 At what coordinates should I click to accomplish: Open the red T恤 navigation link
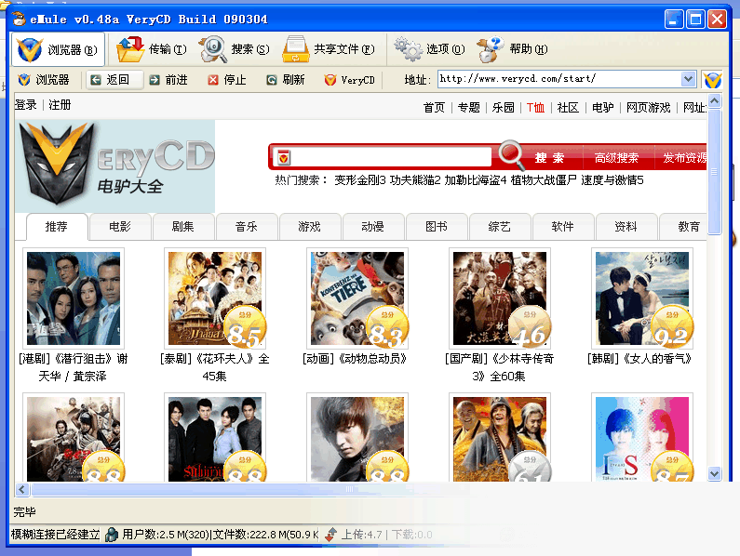pos(535,108)
